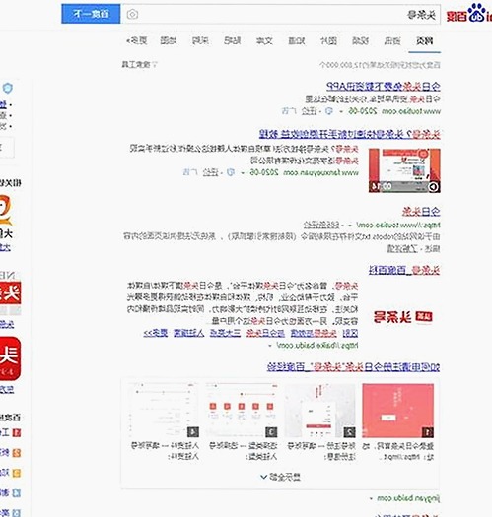Open 搜索工具 filter options
The height and width of the screenshot is (517, 492).
point(139,65)
